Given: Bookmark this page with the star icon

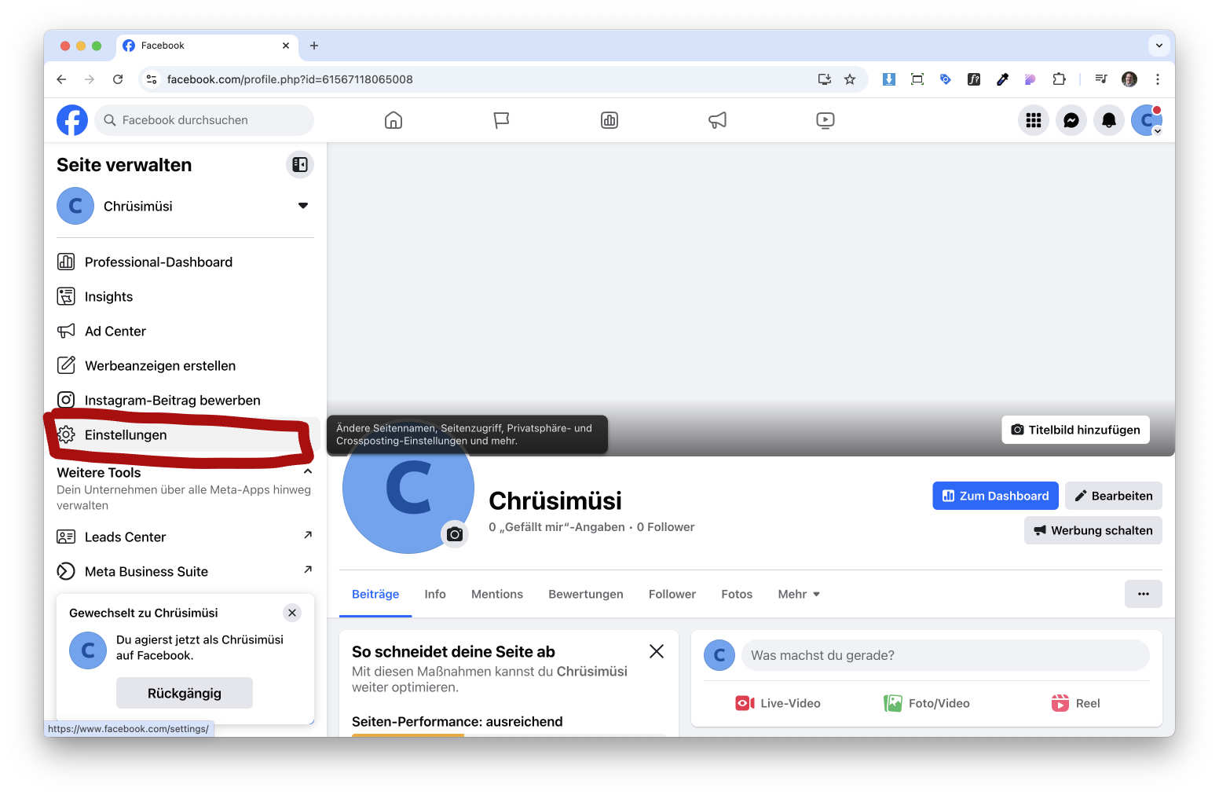Looking at the screenshot, I should [850, 79].
